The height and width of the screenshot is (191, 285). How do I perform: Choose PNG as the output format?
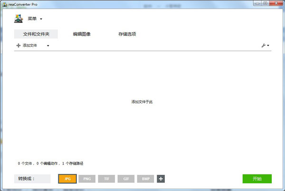click(87, 179)
